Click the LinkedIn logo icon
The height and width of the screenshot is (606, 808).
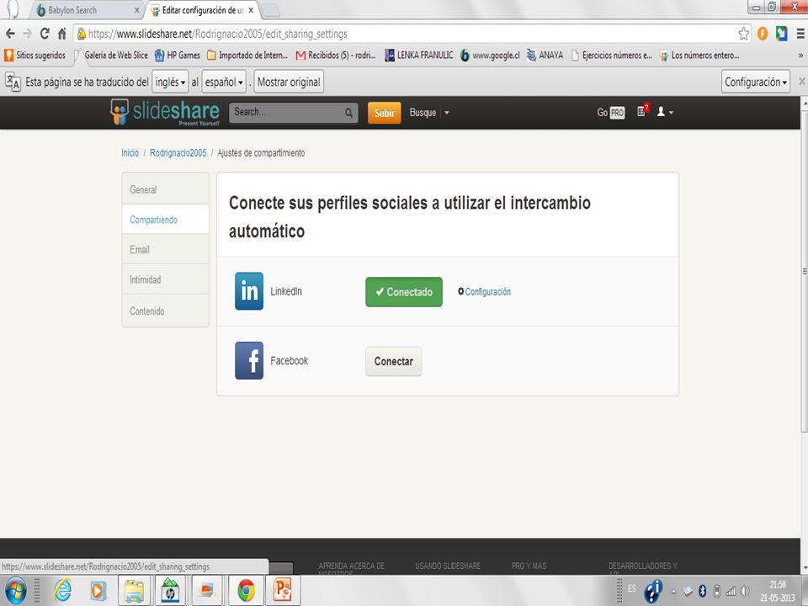click(249, 291)
